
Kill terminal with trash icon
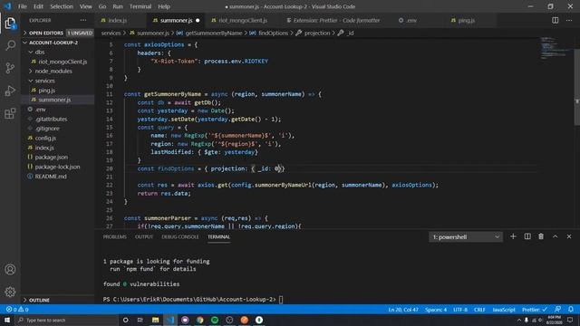click(541, 236)
